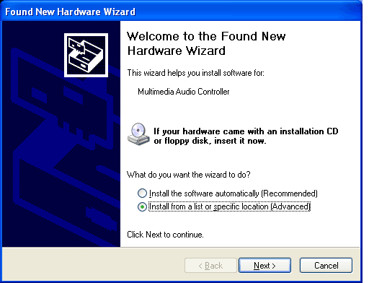Click What do you want the wizard to do text

tap(189, 175)
